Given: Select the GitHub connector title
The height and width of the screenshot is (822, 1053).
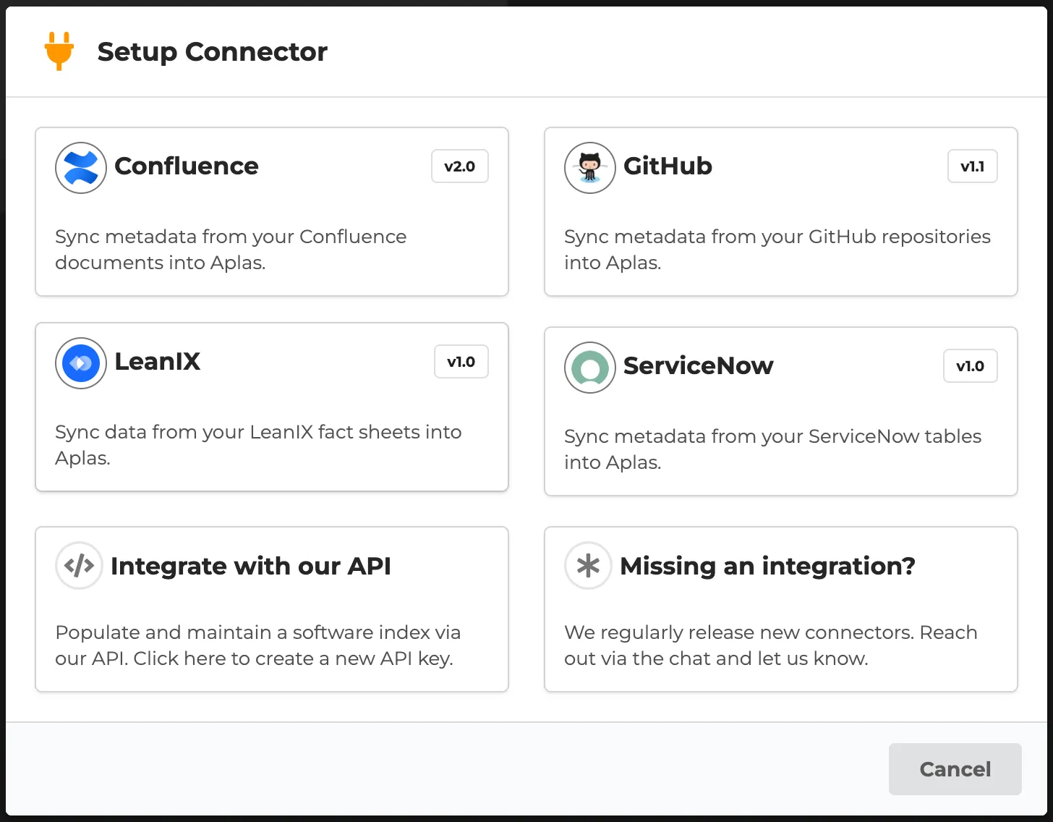Looking at the screenshot, I should pos(668,166).
